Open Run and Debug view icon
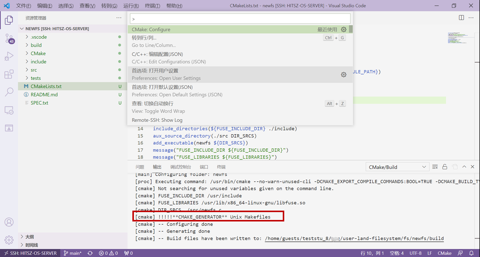The width and height of the screenshot is (480, 257). 9,56
